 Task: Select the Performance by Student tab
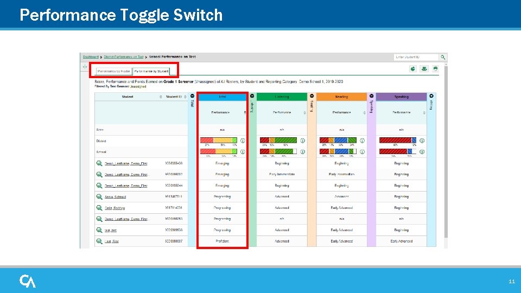pos(151,71)
